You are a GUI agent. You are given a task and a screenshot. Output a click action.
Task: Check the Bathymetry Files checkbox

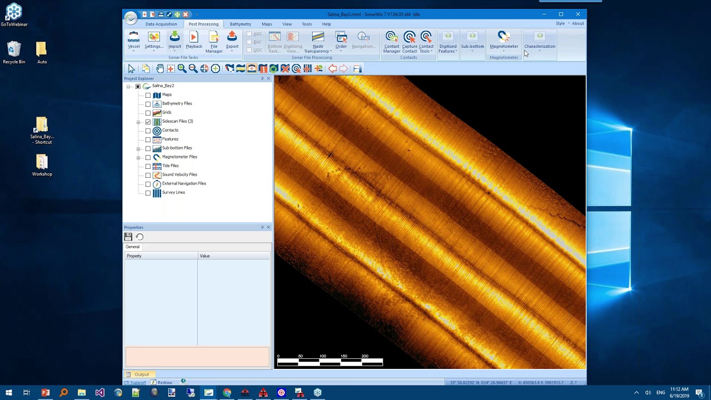click(x=148, y=104)
